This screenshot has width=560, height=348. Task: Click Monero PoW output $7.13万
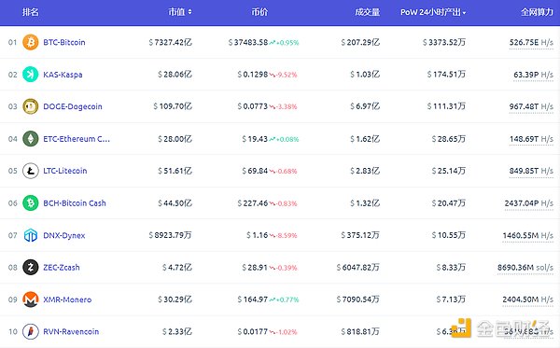pos(451,299)
